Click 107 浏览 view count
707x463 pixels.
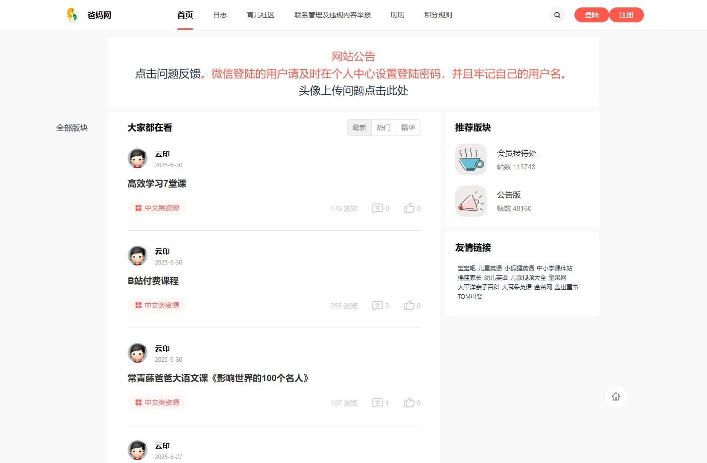tap(344, 403)
